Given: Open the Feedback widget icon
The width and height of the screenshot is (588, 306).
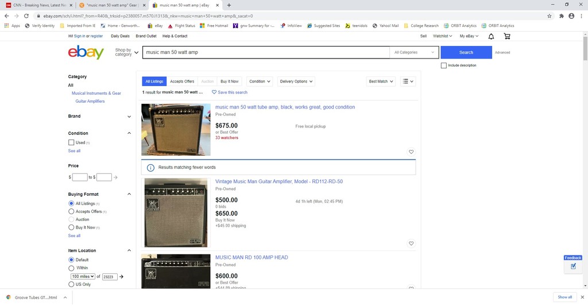Looking at the screenshot, I should (572, 266).
